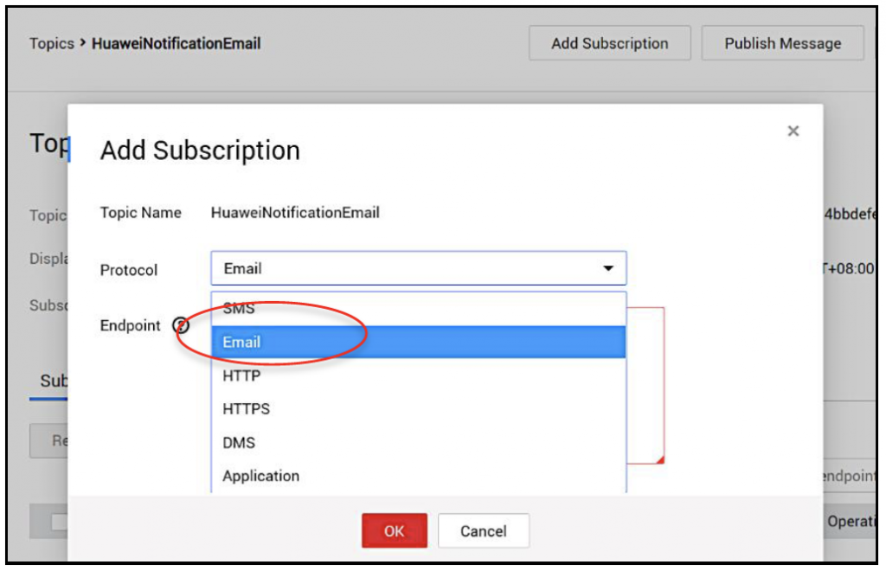Click HuaweiNotificationEmail breadcrumb text
886x571 pixels.
177,43
